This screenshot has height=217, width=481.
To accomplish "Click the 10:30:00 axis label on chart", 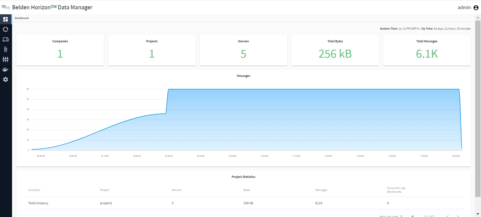I will tap(169, 156).
